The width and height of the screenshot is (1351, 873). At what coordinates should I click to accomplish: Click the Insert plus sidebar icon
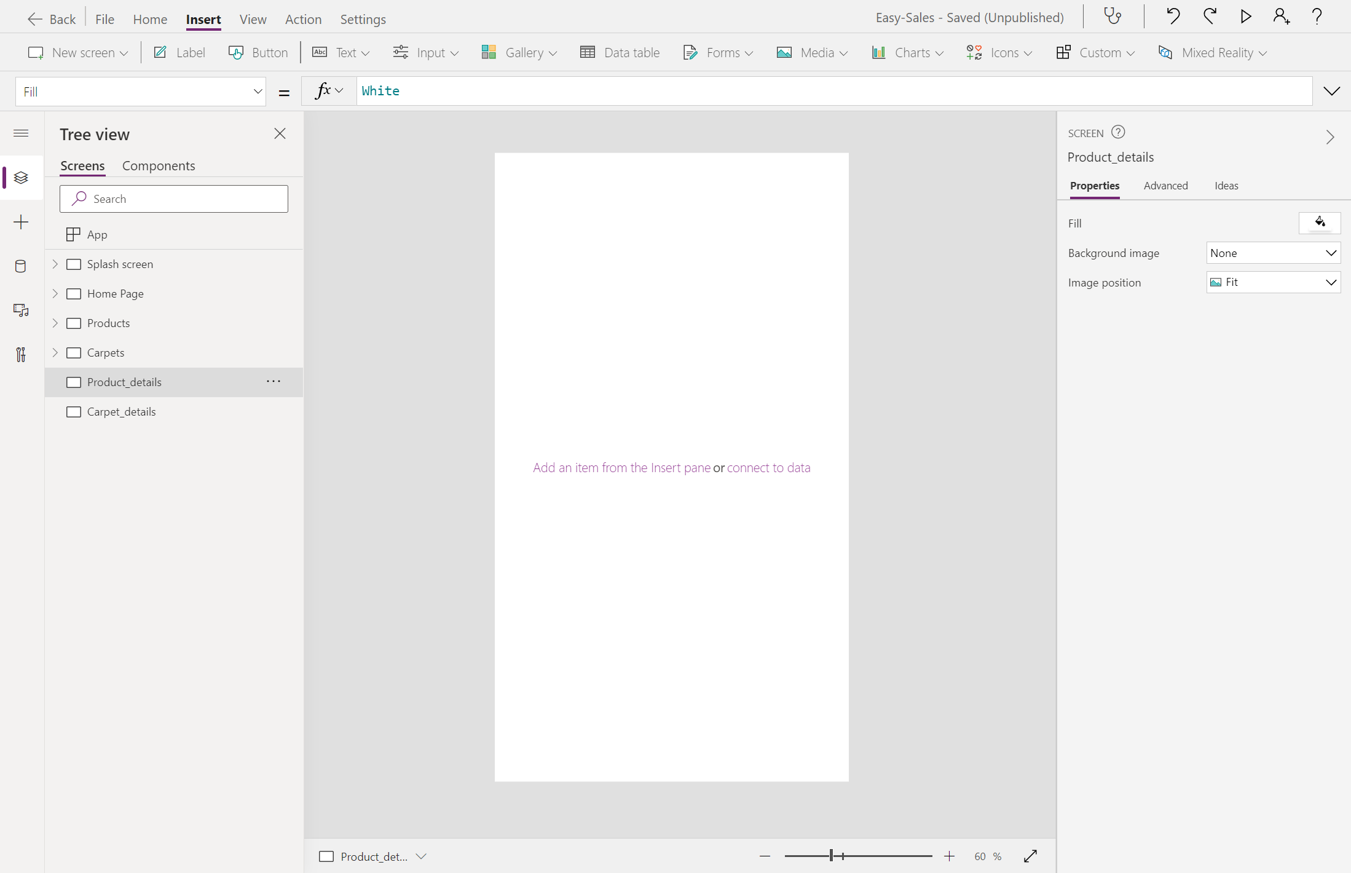21,222
